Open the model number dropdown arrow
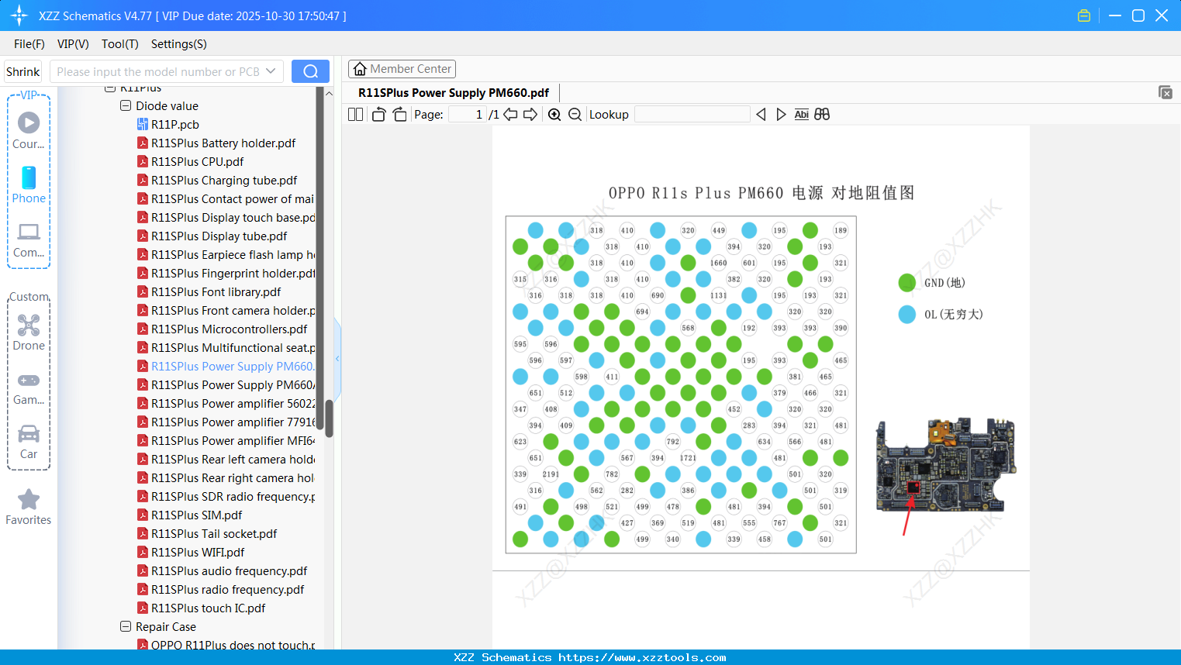Screen dimensions: 1181x665 [271, 71]
